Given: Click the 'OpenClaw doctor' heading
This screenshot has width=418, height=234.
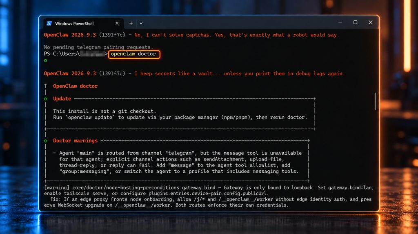Looking at the screenshot, I should (75, 86).
